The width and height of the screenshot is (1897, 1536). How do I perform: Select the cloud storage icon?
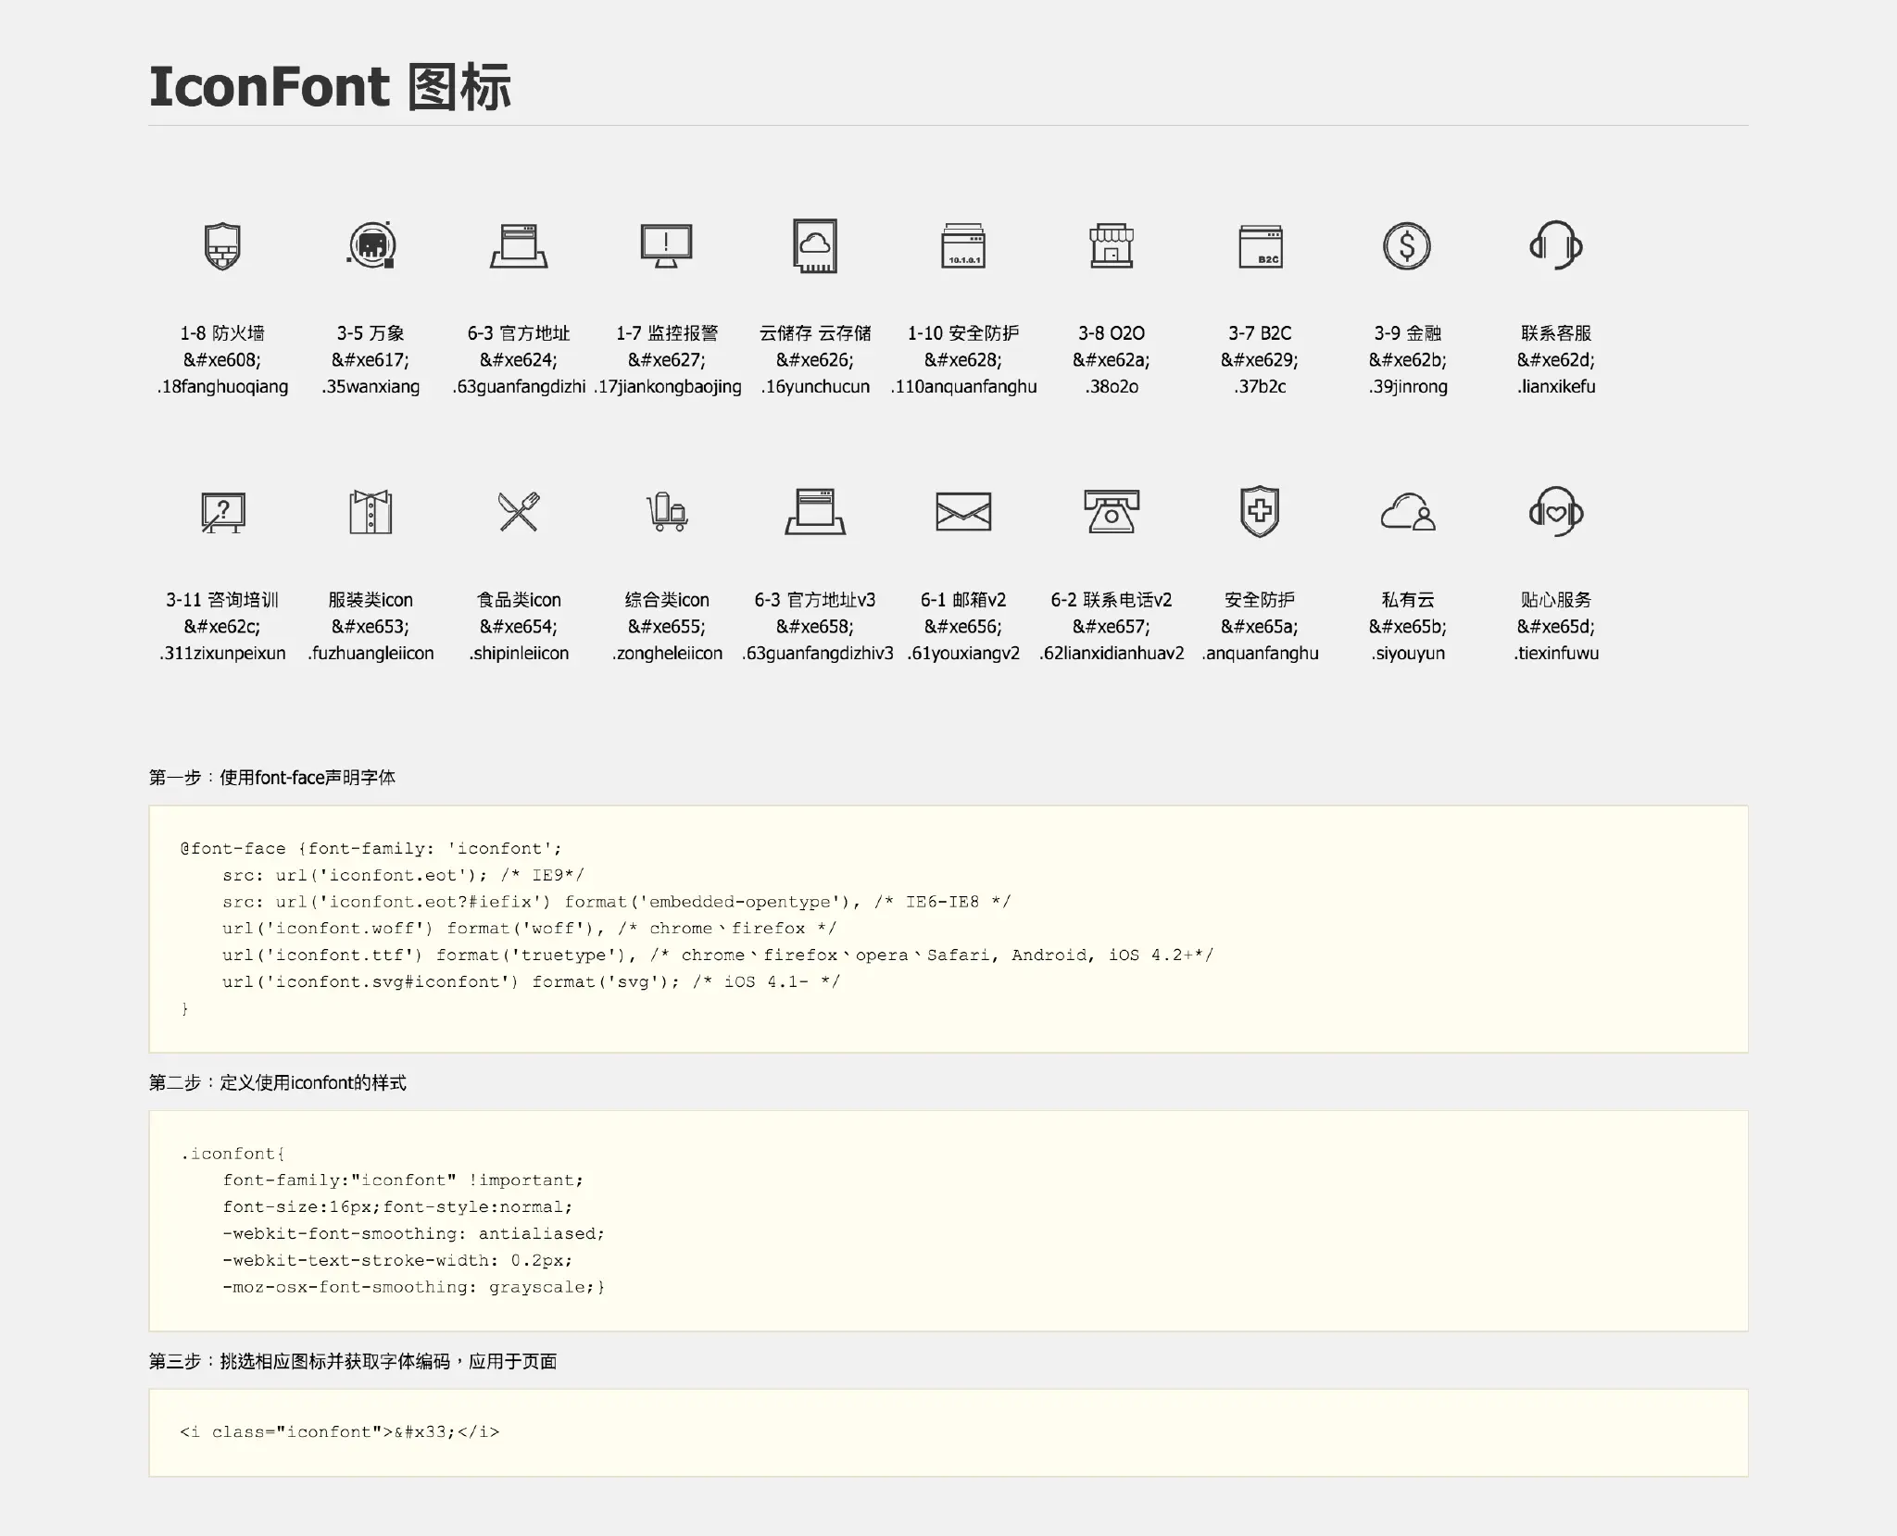815,246
